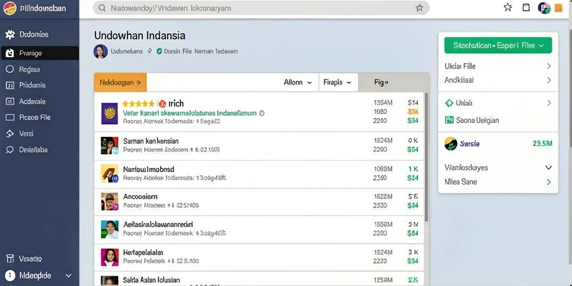Expand the Ndeoprde menu at sidebar bottom

(68, 276)
